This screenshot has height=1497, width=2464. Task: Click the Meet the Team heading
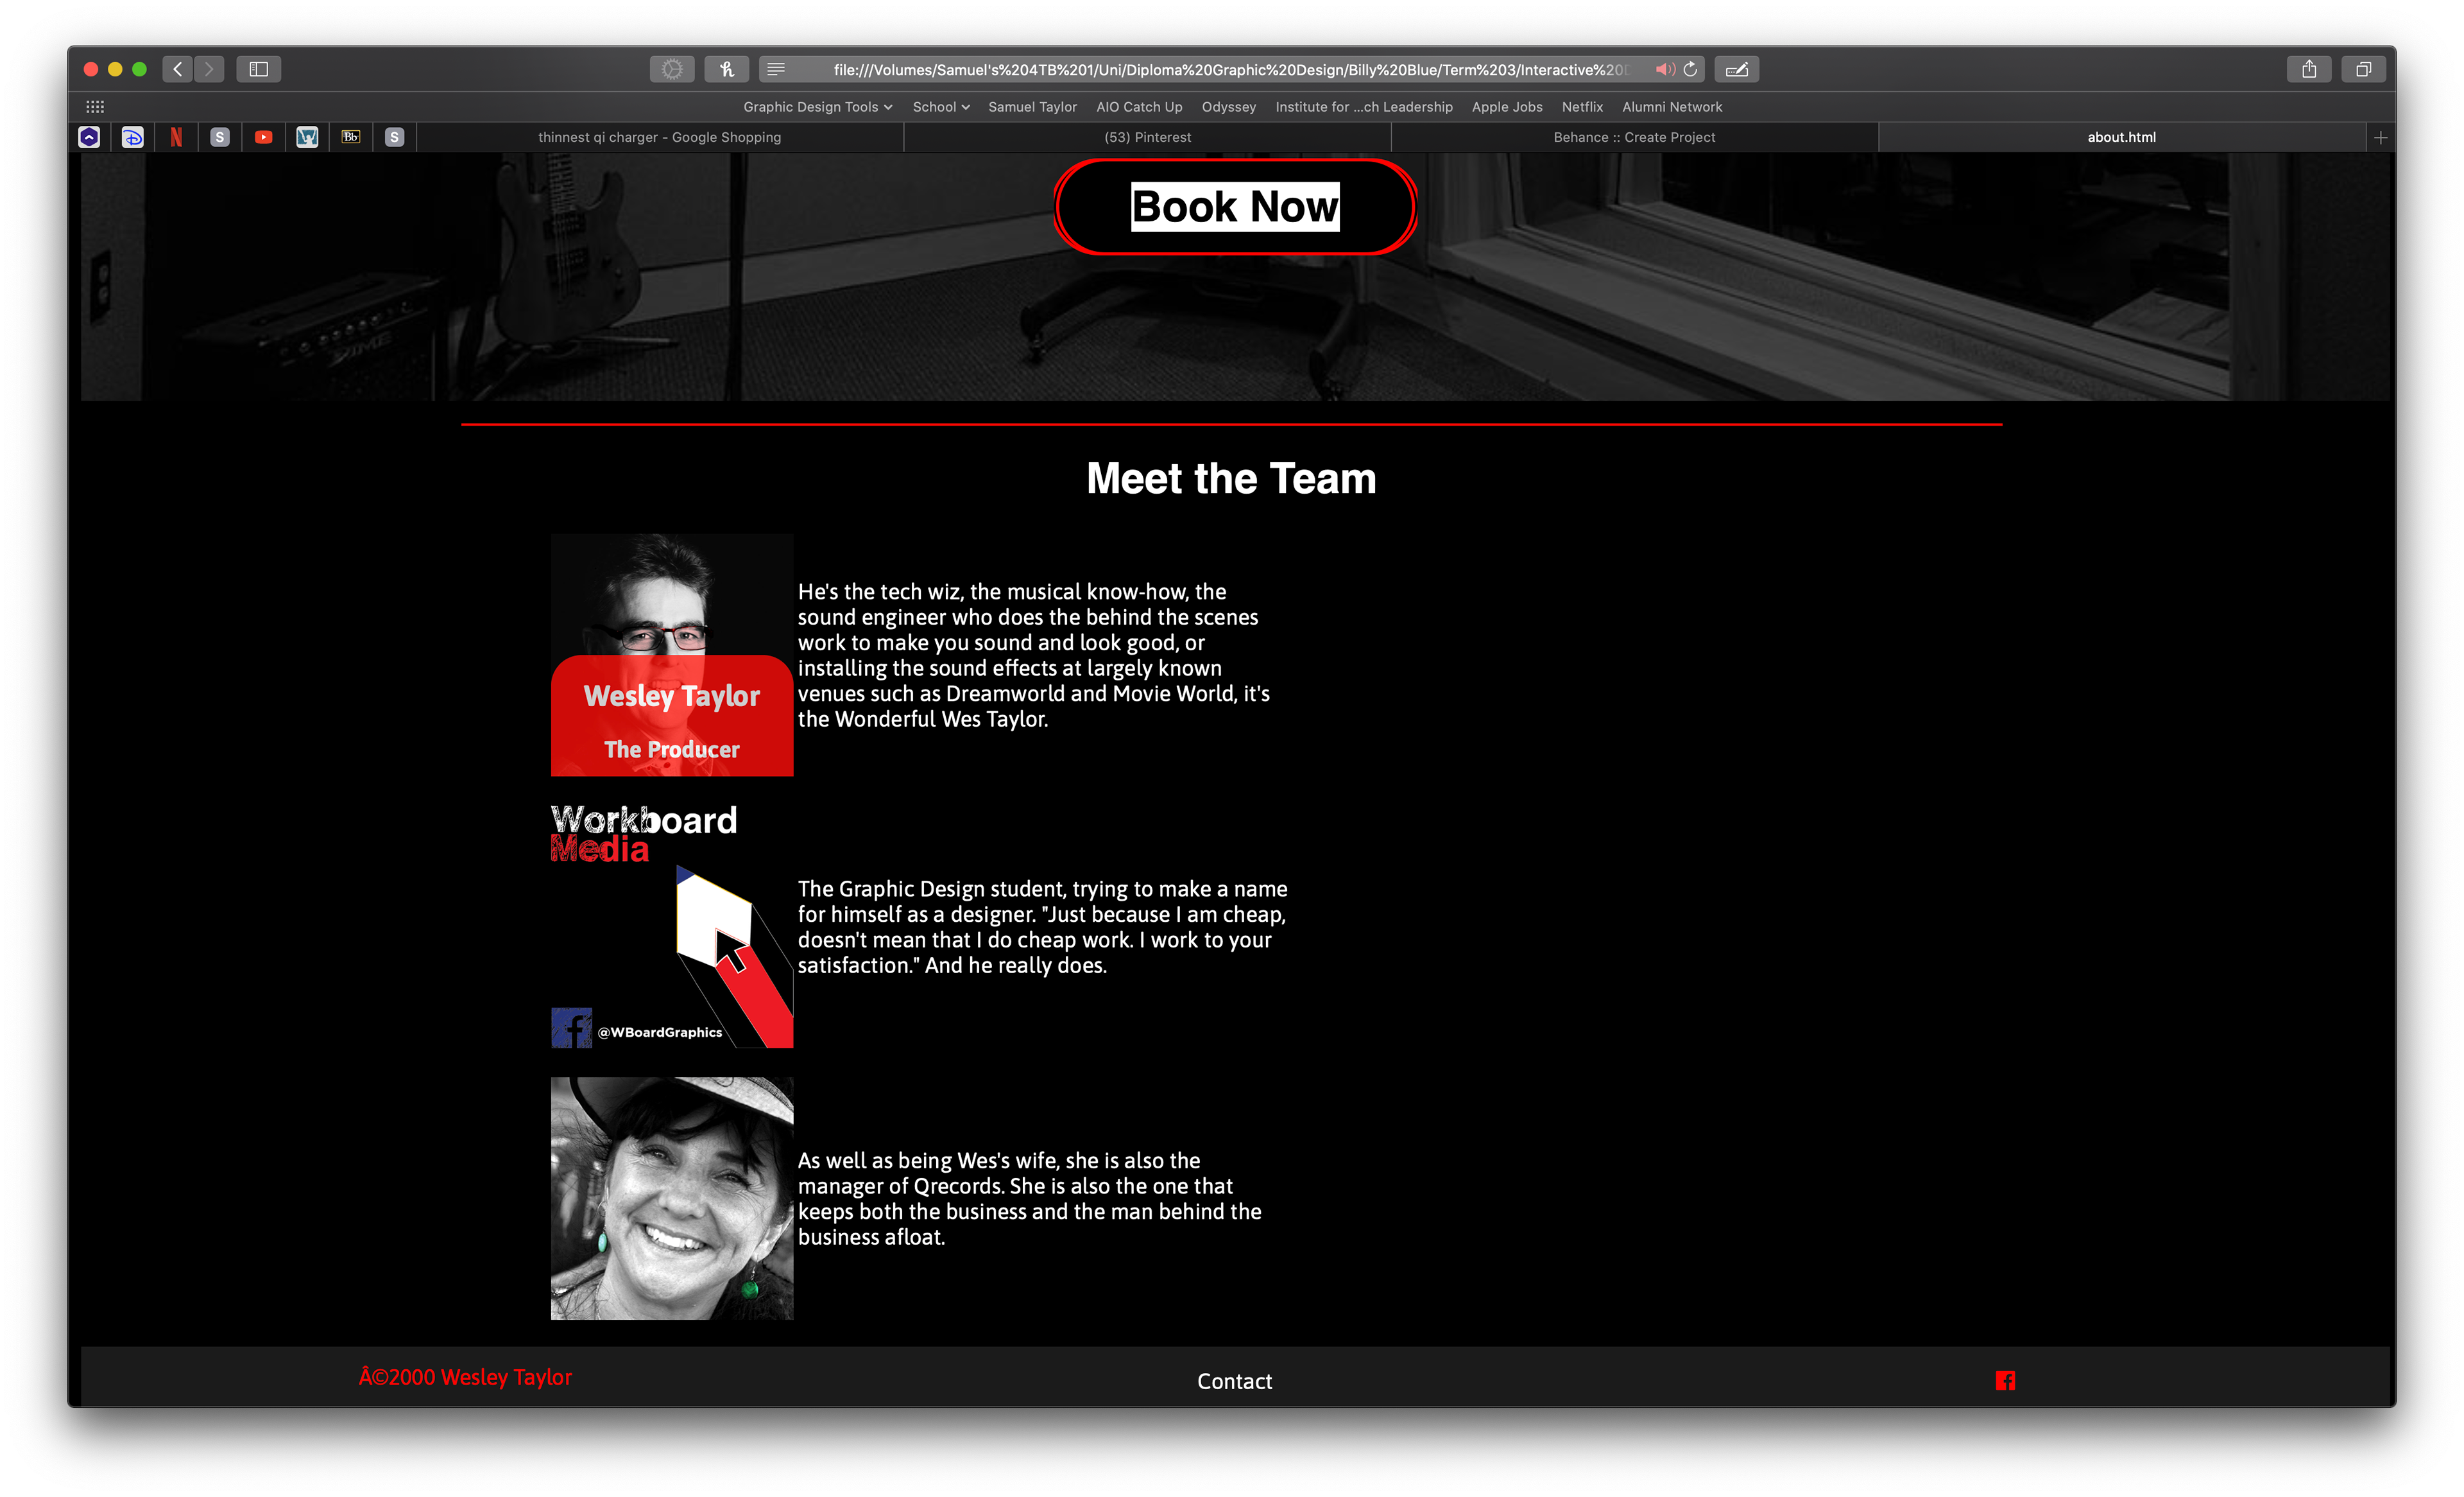1231,478
